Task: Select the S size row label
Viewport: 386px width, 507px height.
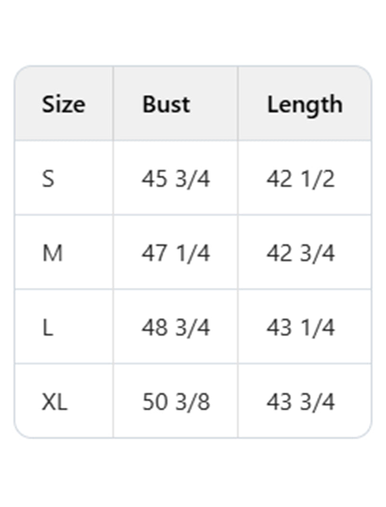Action: 48,179
